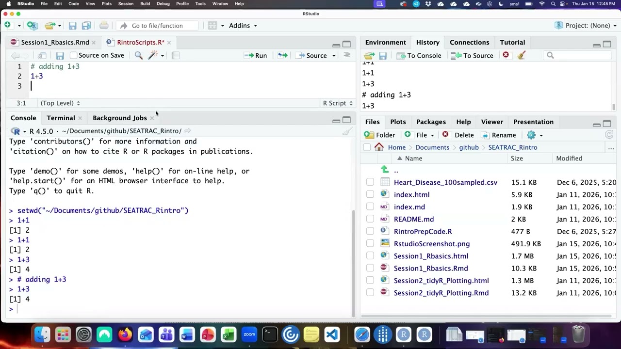Check the Heart_Disease_100sampled.csv checkbox
The image size is (621, 349).
(370, 182)
